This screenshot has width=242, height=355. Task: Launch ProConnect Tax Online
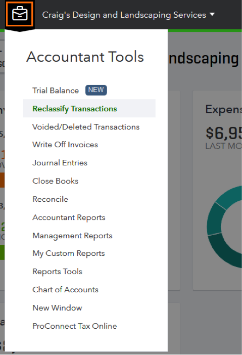point(75,326)
